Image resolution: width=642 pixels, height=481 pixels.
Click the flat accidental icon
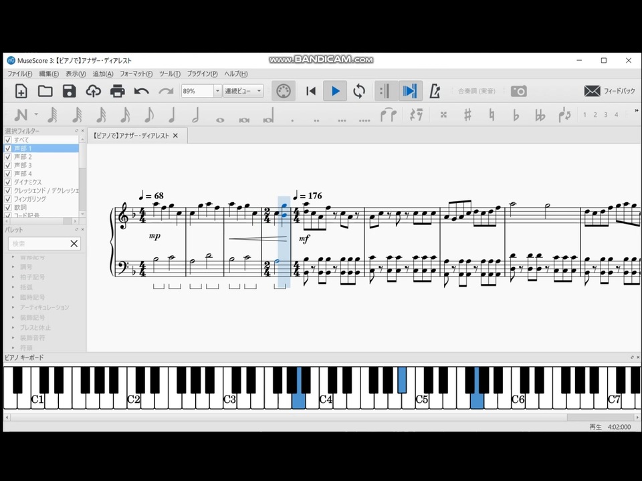tap(515, 116)
